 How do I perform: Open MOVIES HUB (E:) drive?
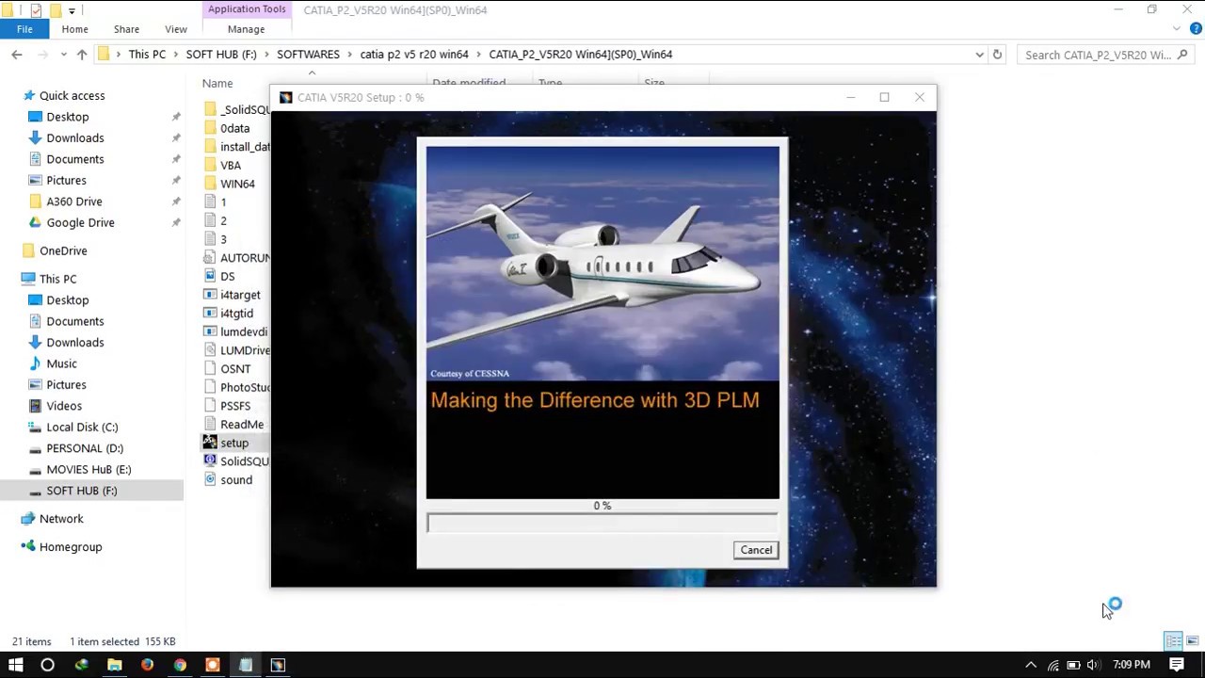pos(88,470)
